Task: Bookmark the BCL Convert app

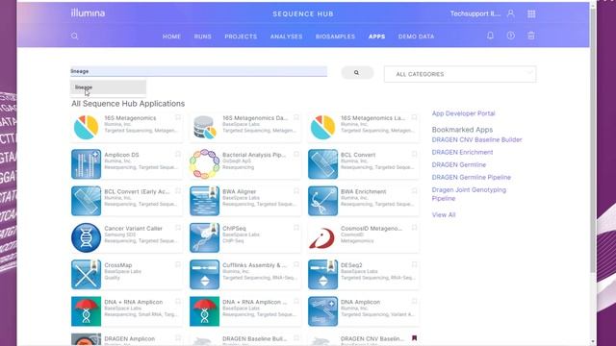Action: click(415, 154)
